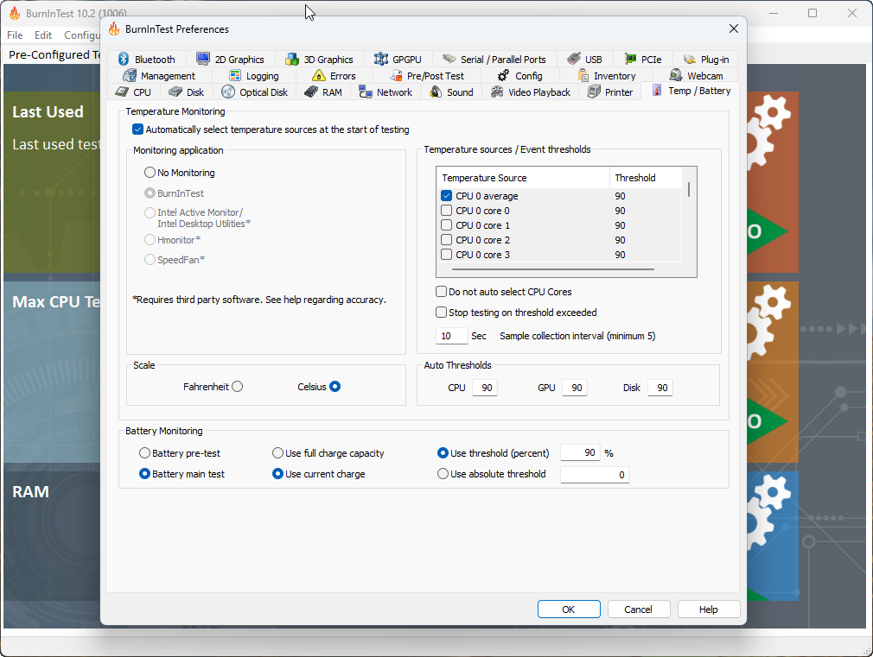
Task: Click the Temperature Source column header
Action: [523, 178]
